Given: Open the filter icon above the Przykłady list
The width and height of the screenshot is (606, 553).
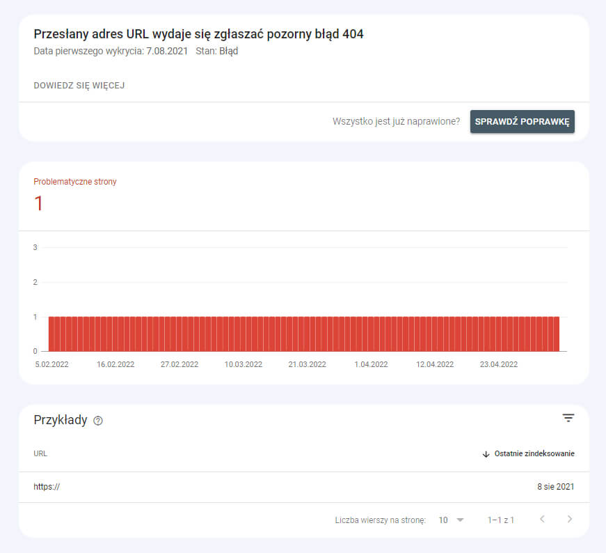Looking at the screenshot, I should (x=568, y=417).
